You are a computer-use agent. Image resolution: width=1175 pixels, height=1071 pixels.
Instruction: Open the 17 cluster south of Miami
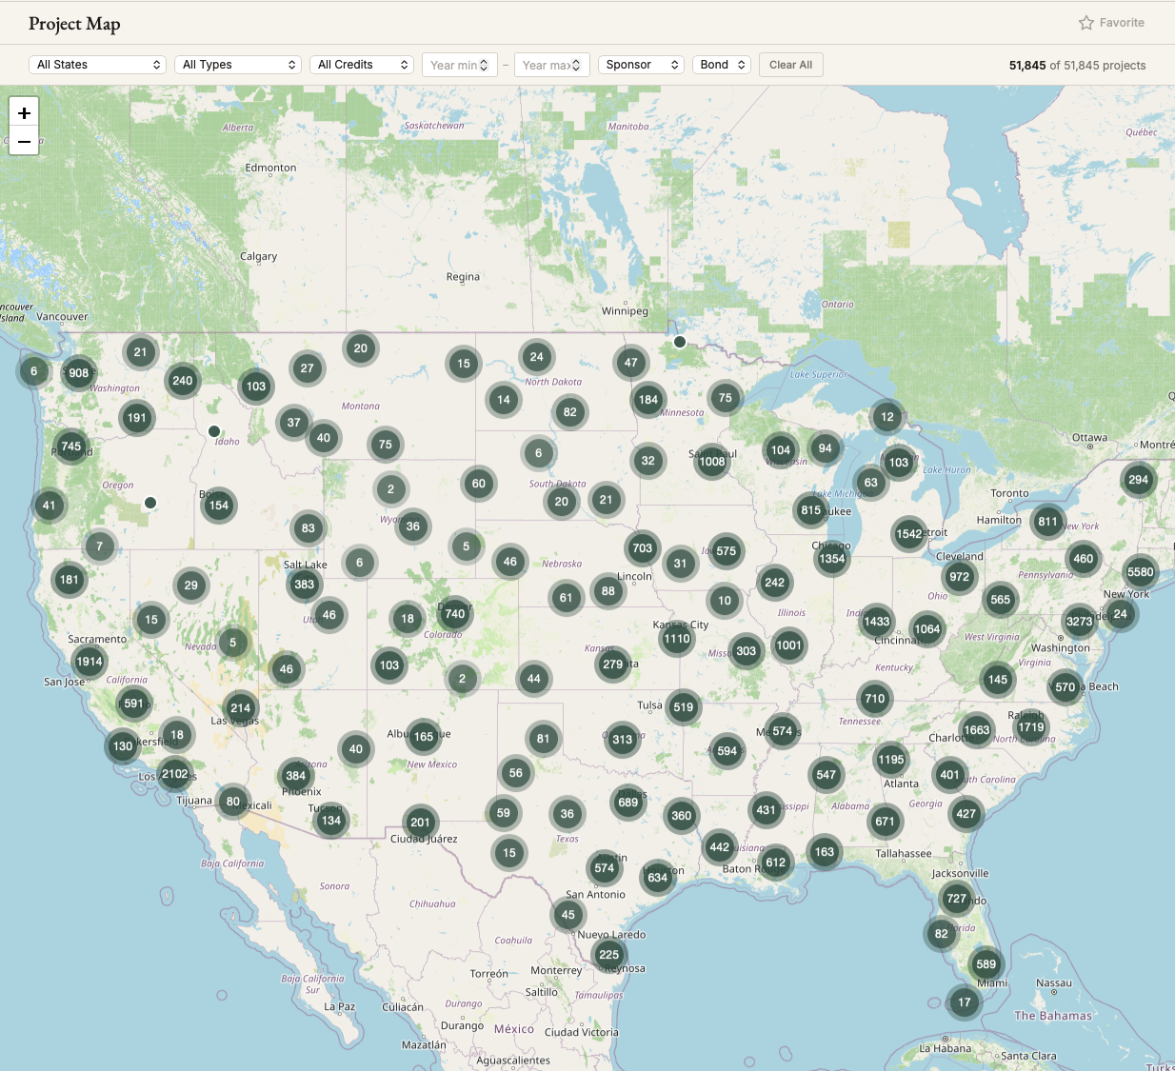965,1002
